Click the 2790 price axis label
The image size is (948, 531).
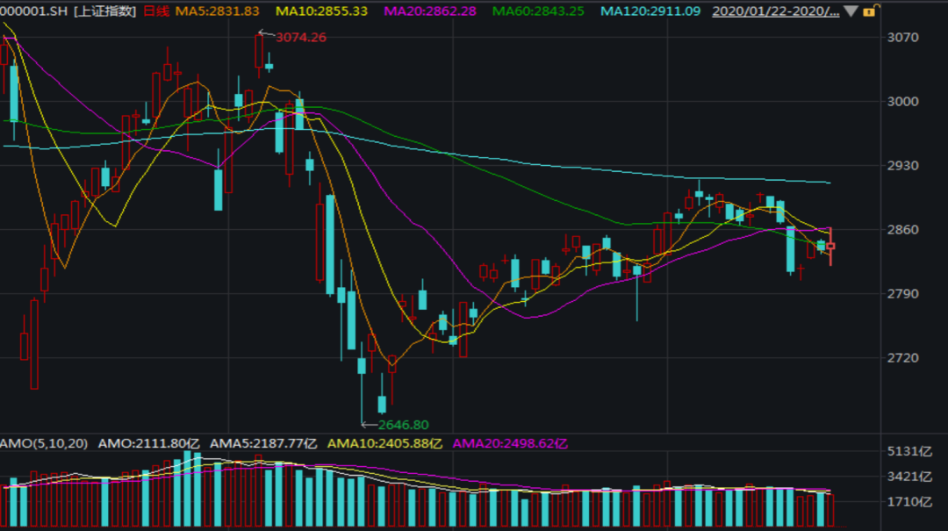902,293
